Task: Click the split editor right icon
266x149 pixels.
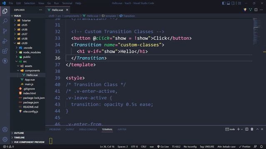Action: click(256, 10)
